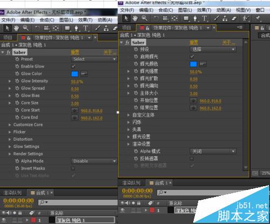The width and height of the screenshot is (270, 224).
Task: Select the Brush tool in left window toolbar
Action: pos(98,28)
